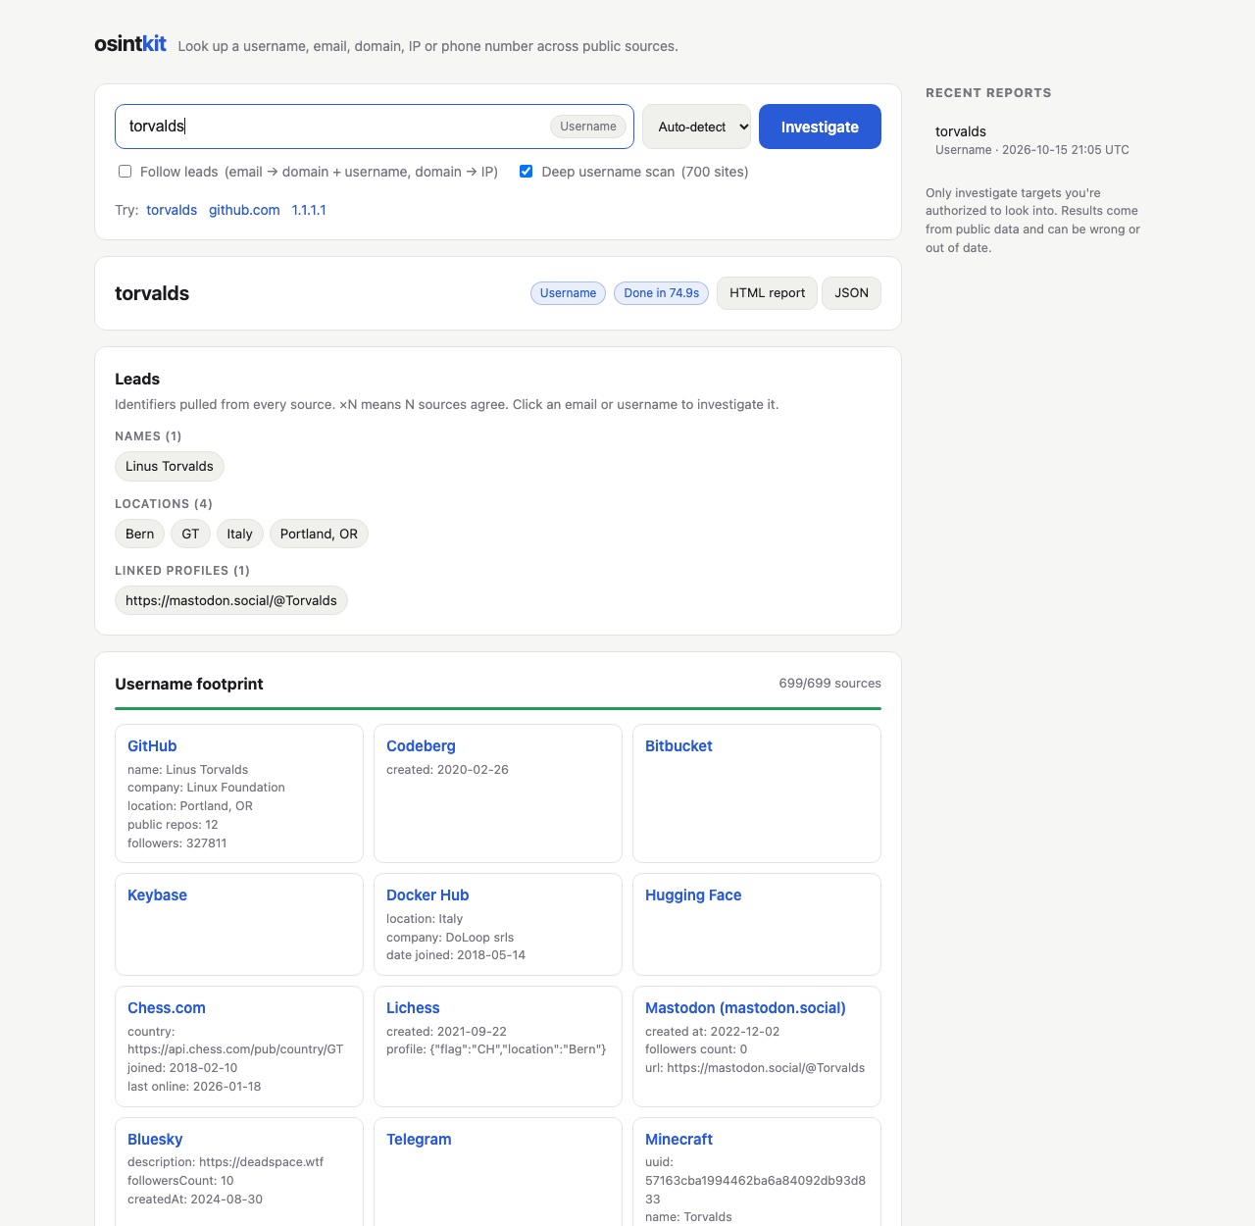
Task: Select the Italy location chip
Action: click(239, 535)
